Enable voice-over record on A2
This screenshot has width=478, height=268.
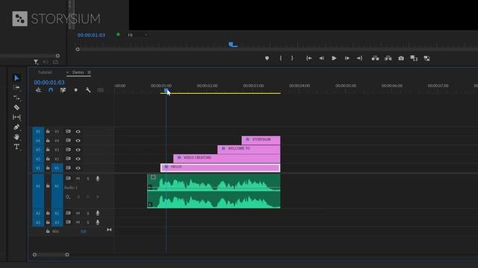pyautogui.click(x=98, y=214)
